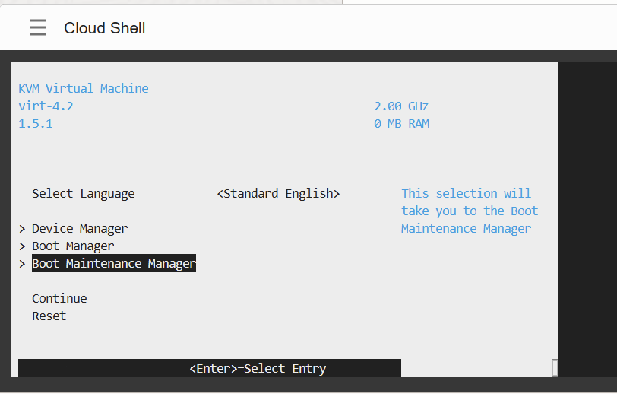Open the hamburger menu beside Cloud Shell

pyautogui.click(x=38, y=28)
